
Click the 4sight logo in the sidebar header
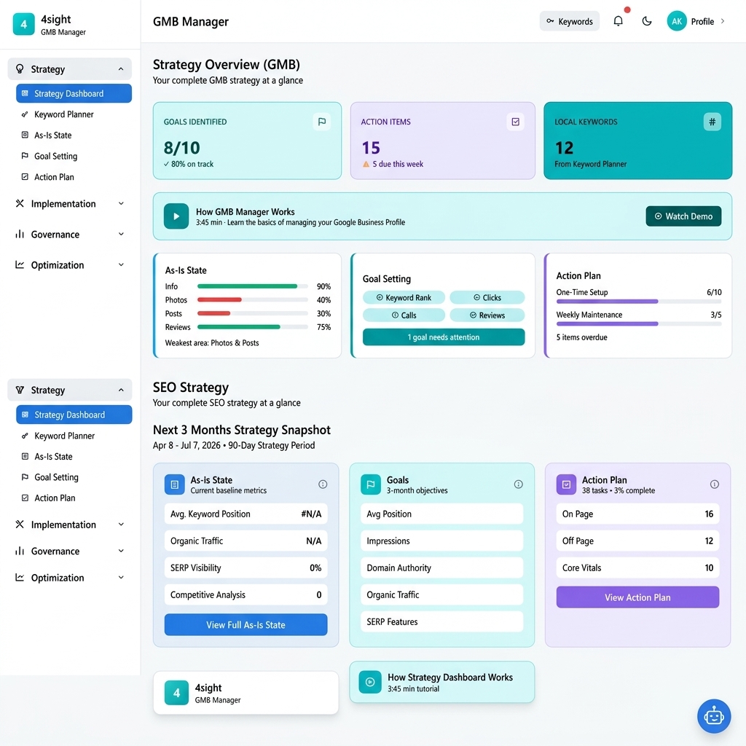(24, 24)
